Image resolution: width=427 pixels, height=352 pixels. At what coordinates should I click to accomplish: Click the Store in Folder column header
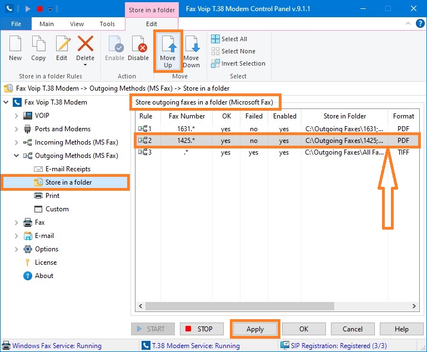(344, 116)
